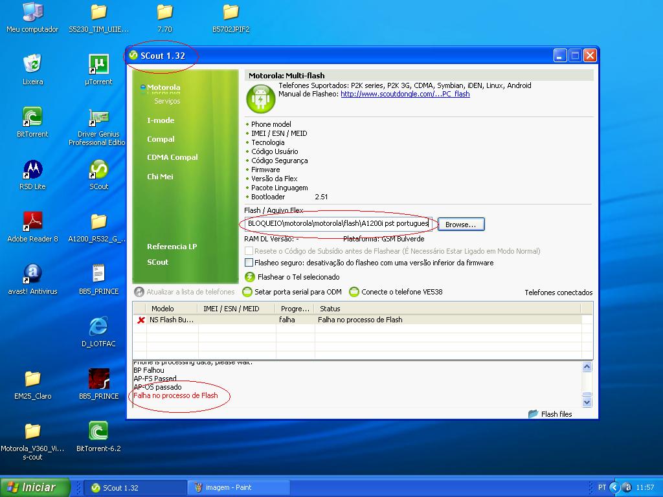Viewport: 663px width, 497px height.
Task: Click the Status column header
Action: coord(448,309)
